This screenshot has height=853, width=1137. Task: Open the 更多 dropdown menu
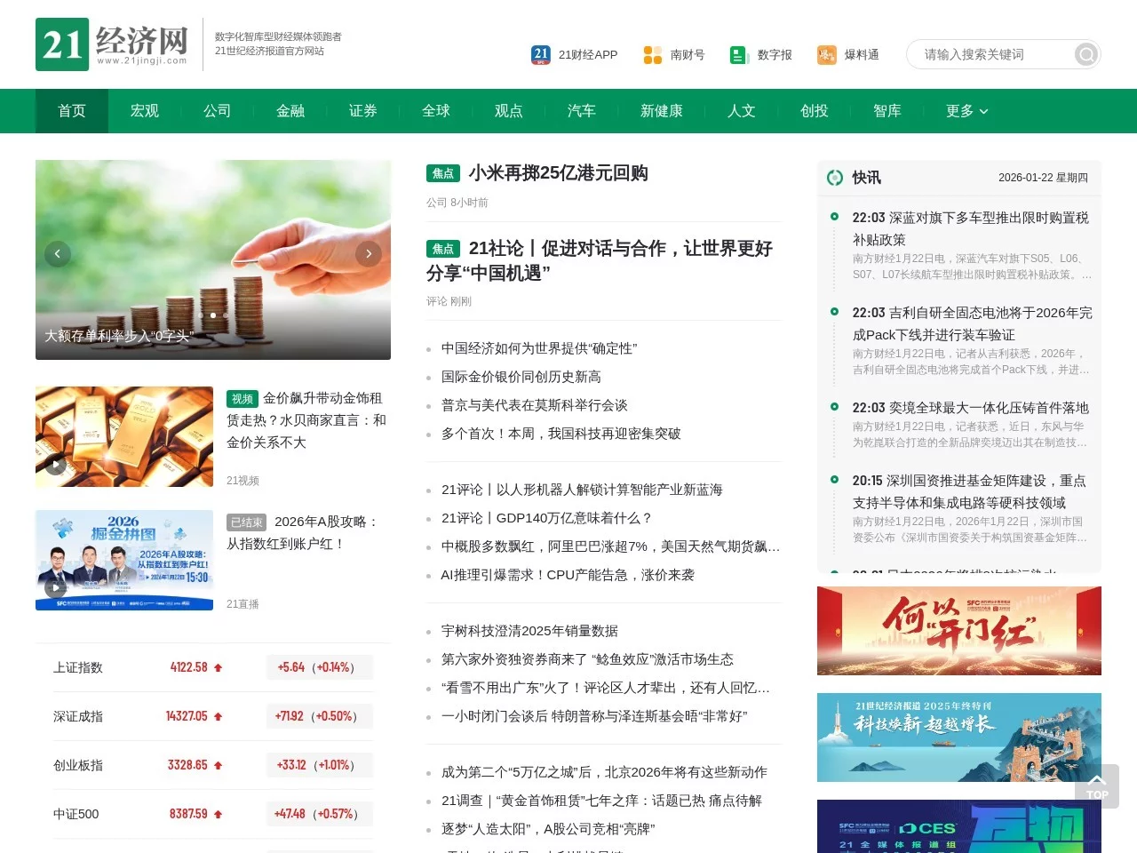(966, 111)
